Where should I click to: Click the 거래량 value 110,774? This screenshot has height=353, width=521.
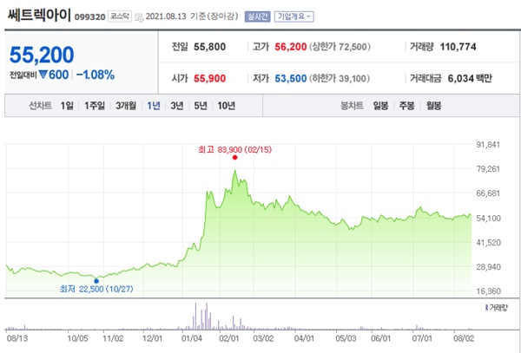(458, 47)
